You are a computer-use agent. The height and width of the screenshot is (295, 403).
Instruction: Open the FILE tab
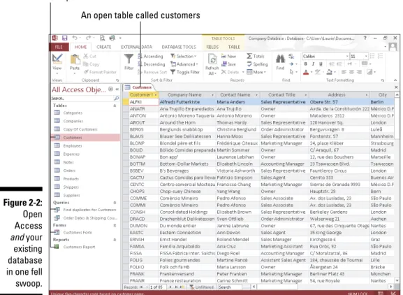[x=59, y=47]
